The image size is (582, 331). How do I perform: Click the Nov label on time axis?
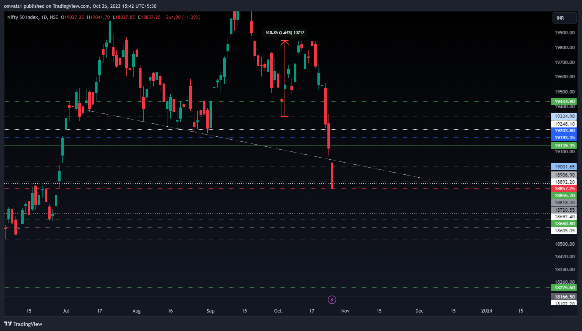[x=345, y=311]
